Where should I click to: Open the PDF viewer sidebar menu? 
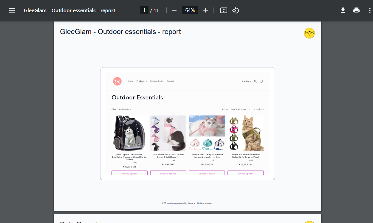tap(12, 10)
